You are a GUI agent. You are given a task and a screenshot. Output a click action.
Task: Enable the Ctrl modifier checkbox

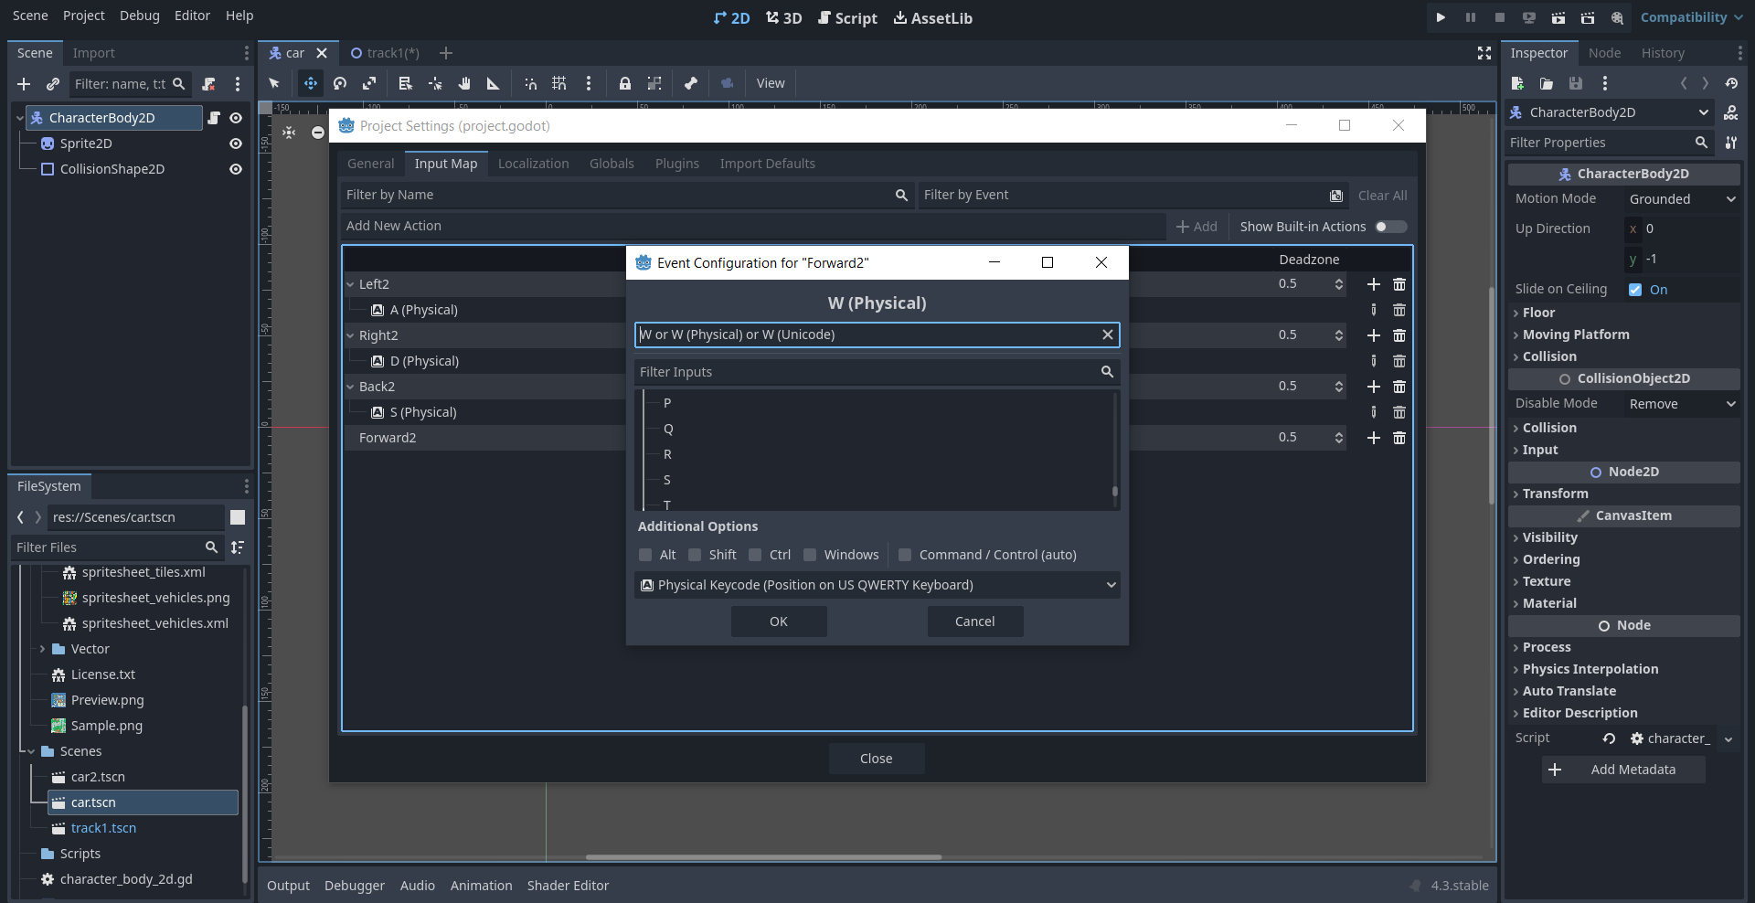coord(755,555)
